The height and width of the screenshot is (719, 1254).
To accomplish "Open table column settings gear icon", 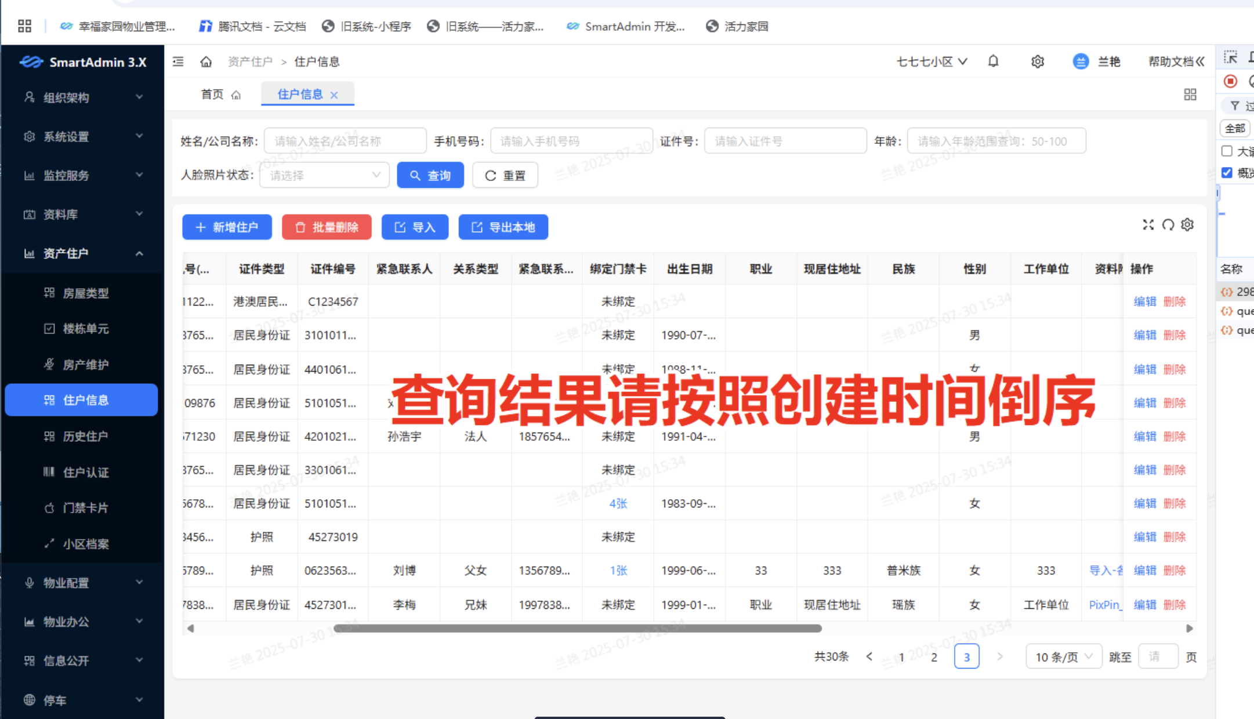I will pos(1187,225).
